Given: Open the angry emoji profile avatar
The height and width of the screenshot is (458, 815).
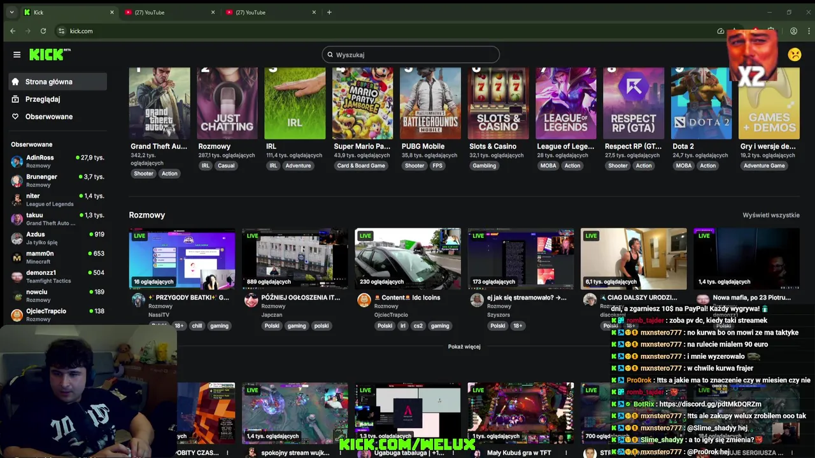Looking at the screenshot, I should [x=795, y=55].
